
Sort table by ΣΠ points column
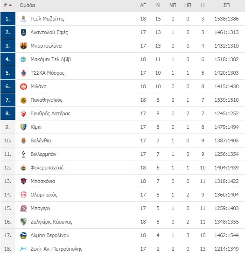tap(226, 5)
